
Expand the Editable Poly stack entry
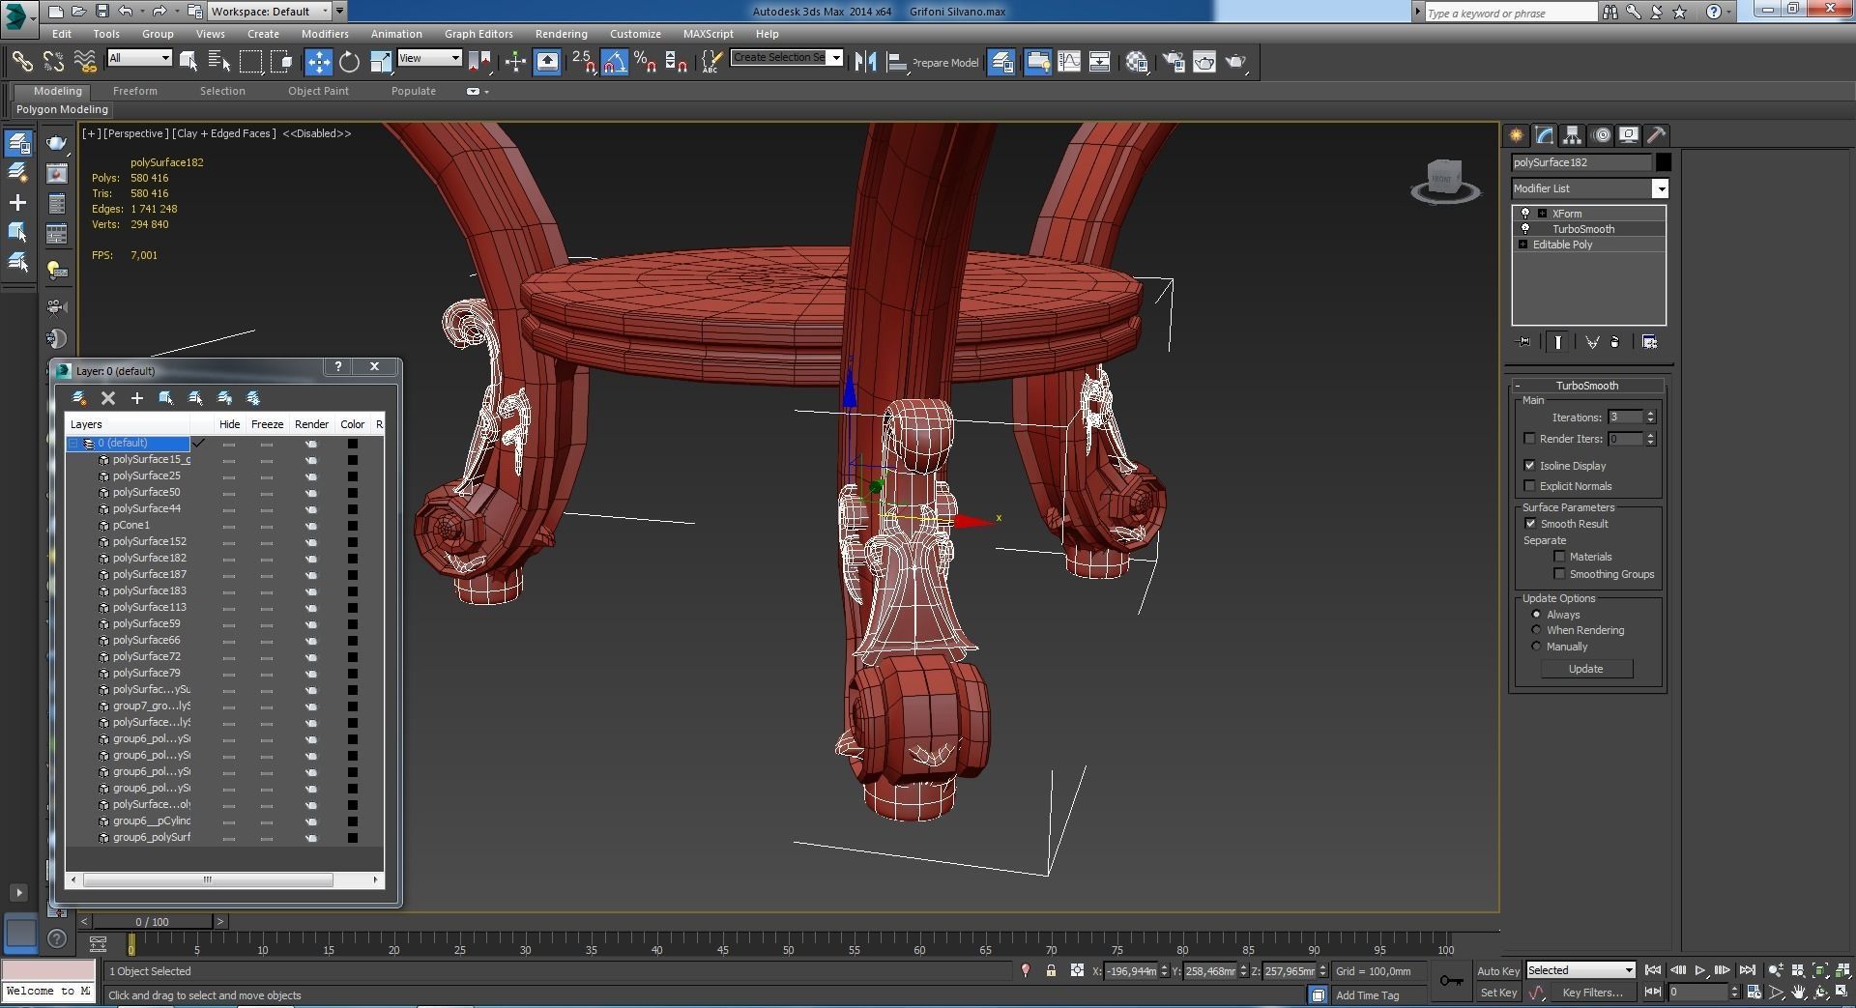click(1523, 245)
